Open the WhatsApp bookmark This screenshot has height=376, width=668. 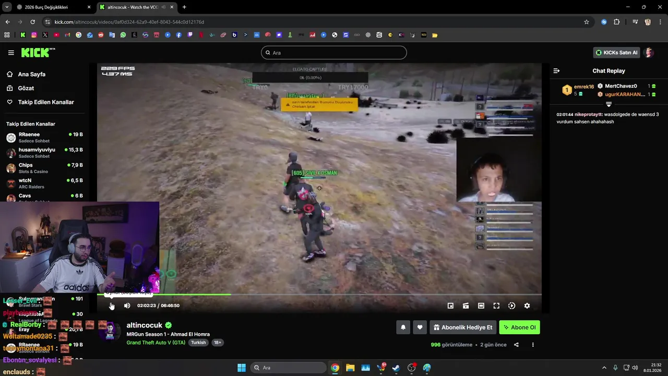(x=123, y=35)
